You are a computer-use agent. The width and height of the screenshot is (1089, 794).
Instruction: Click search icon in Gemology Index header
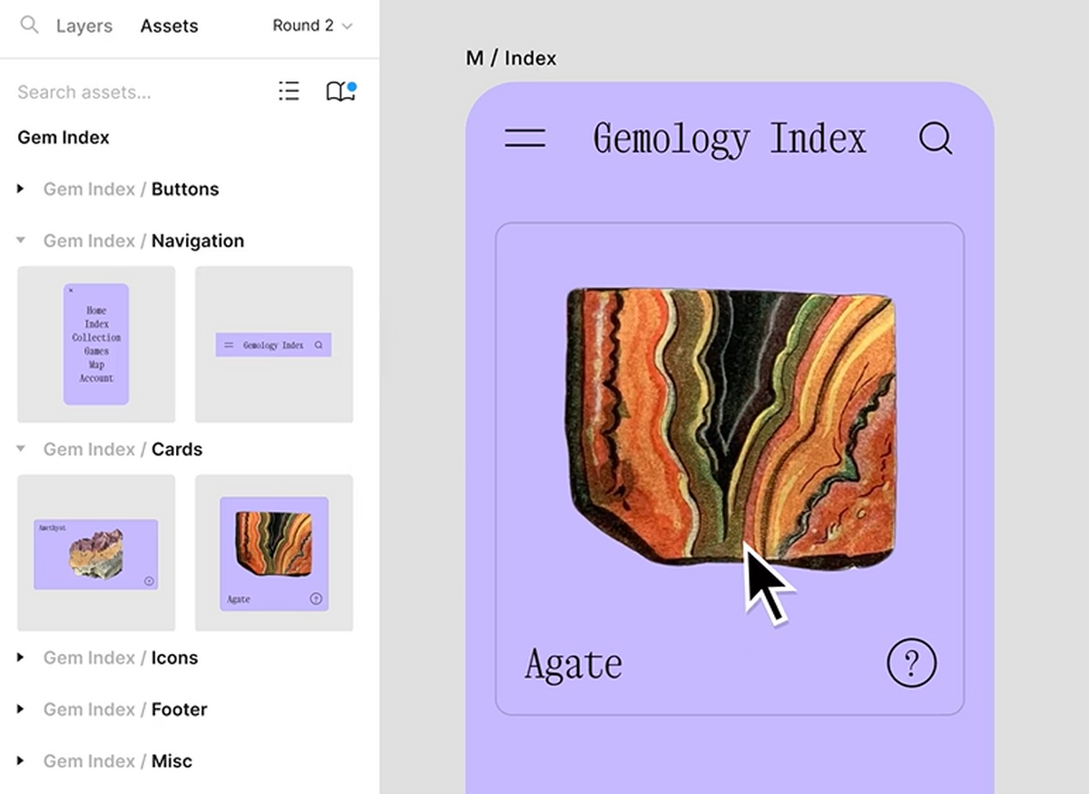coord(935,139)
